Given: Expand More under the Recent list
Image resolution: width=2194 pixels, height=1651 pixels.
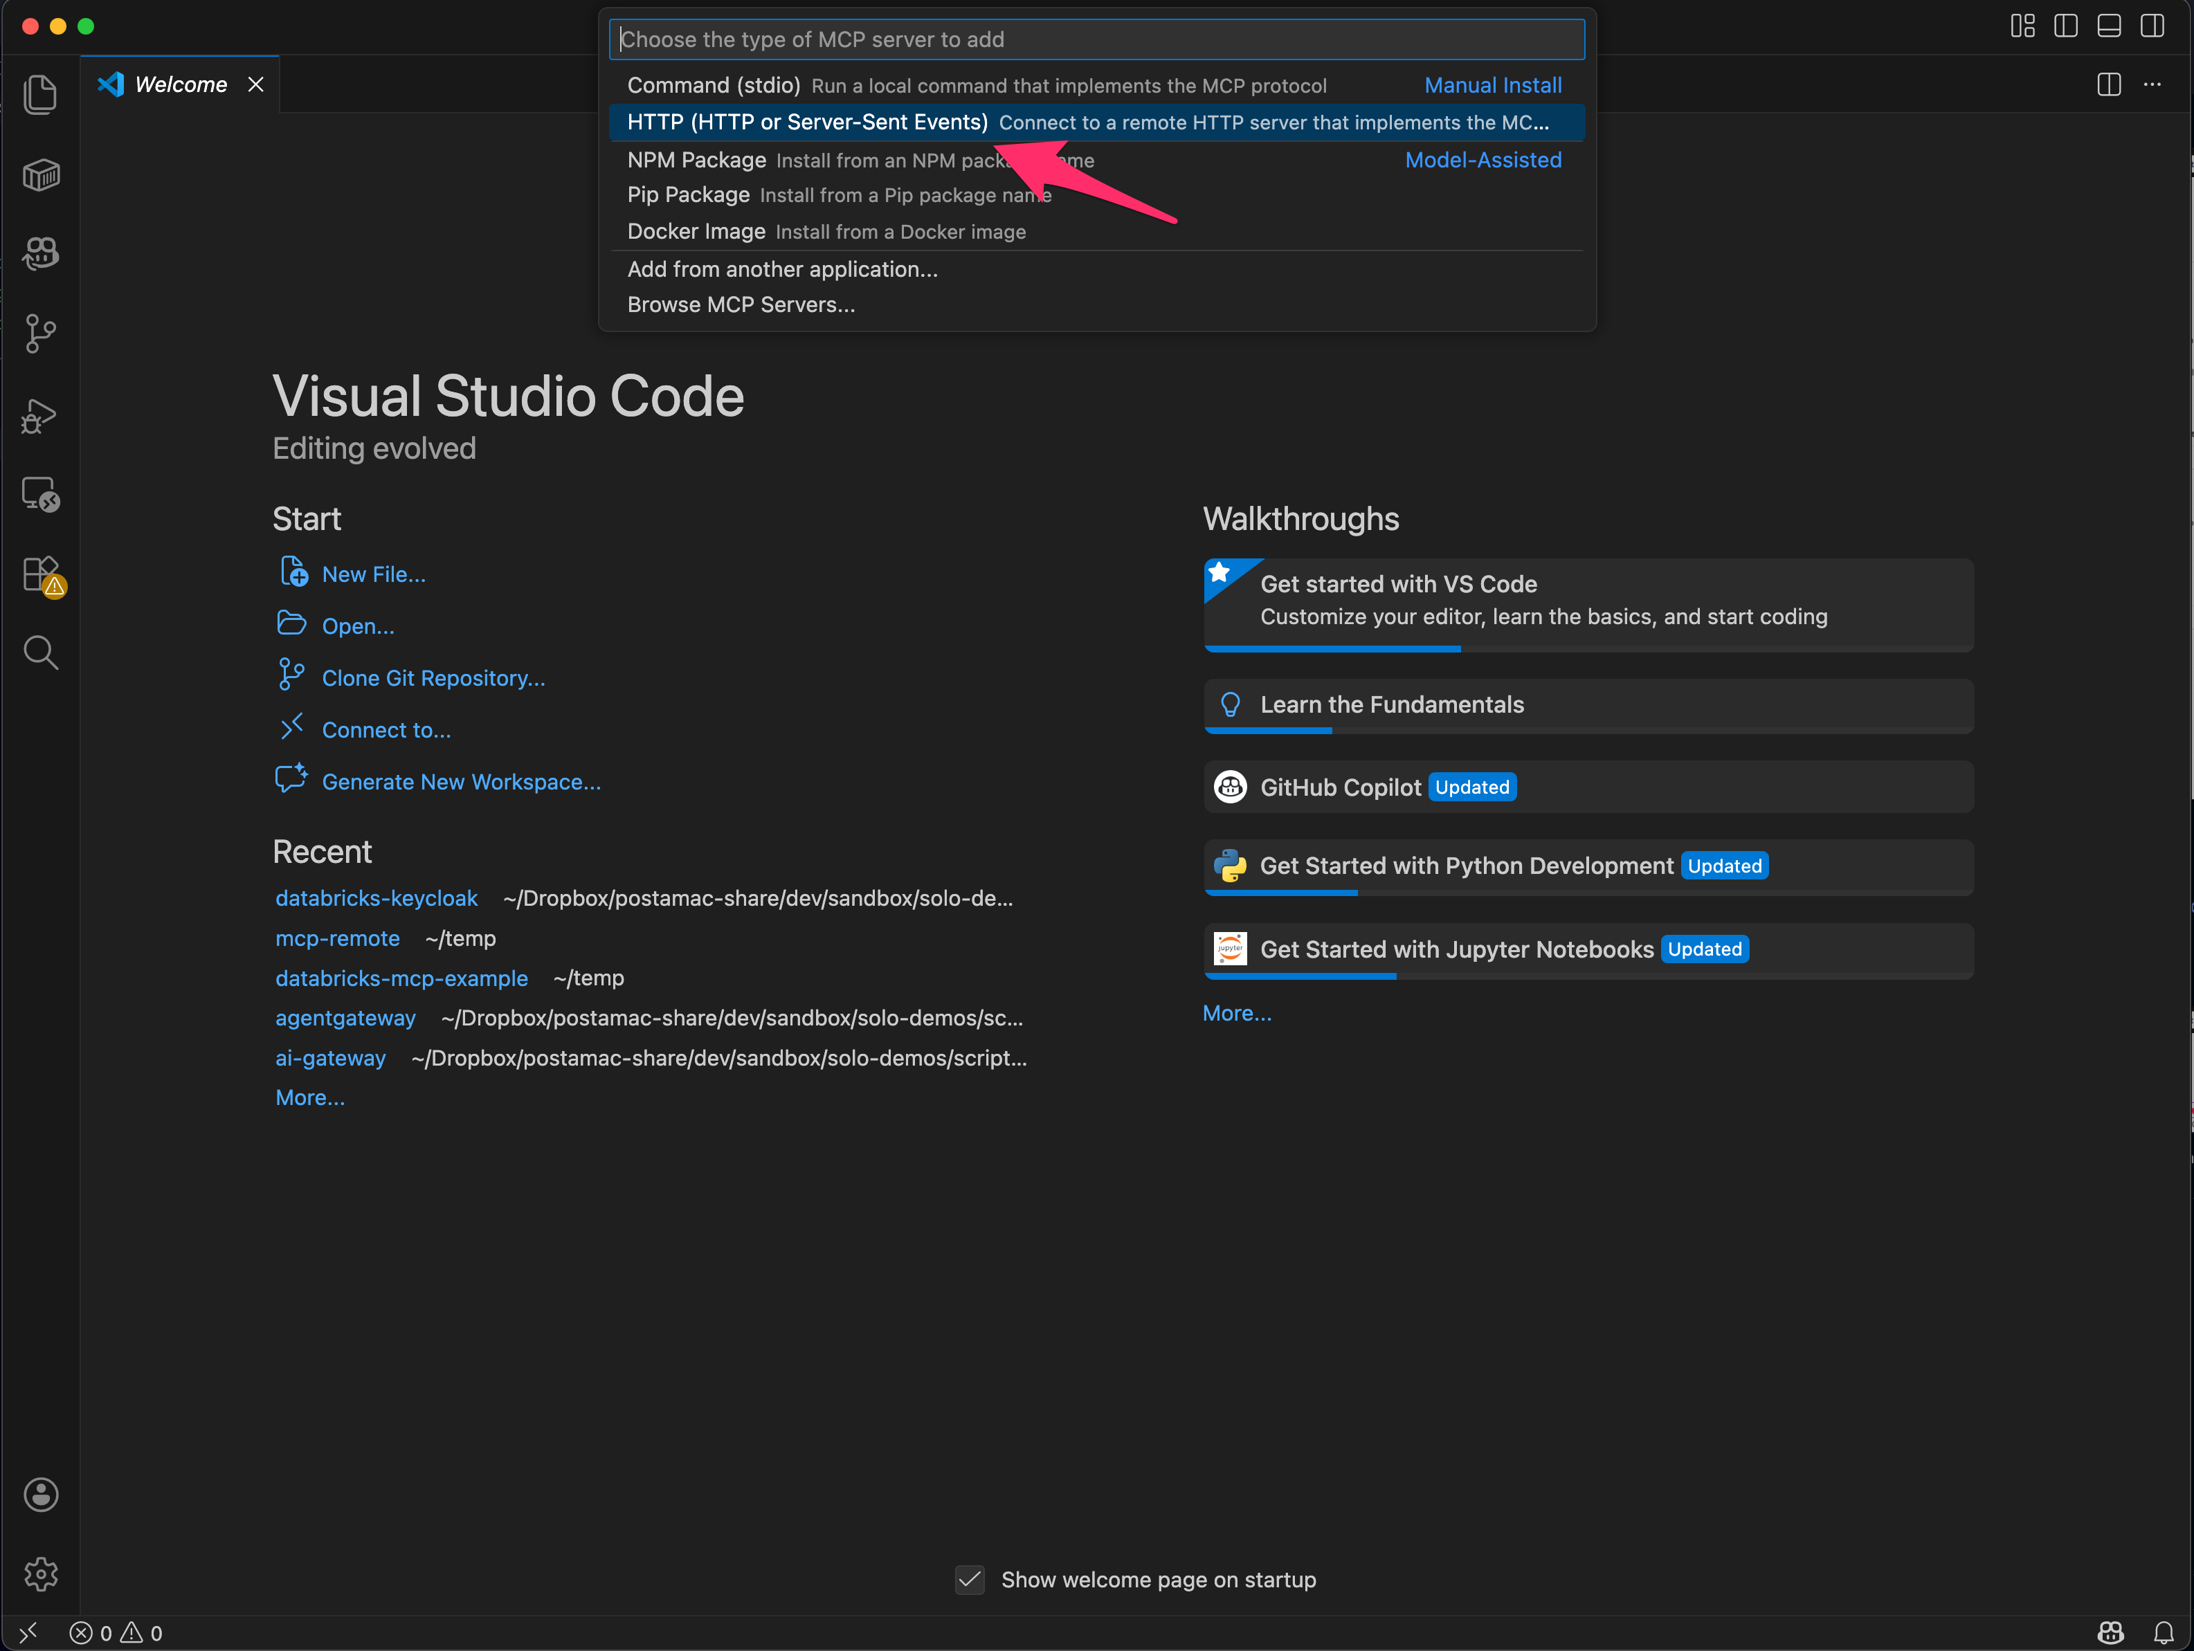Looking at the screenshot, I should click(x=309, y=1097).
